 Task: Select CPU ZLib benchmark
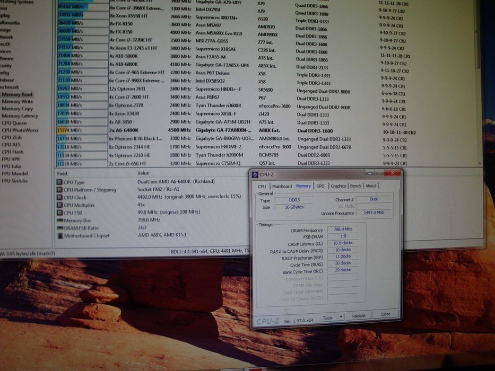[x=12, y=137]
